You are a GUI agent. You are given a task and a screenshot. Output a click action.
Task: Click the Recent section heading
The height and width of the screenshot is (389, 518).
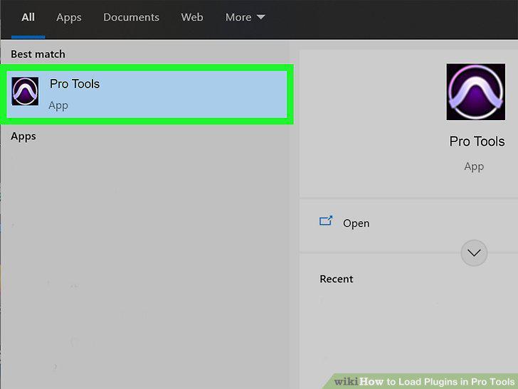(x=337, y=279)
